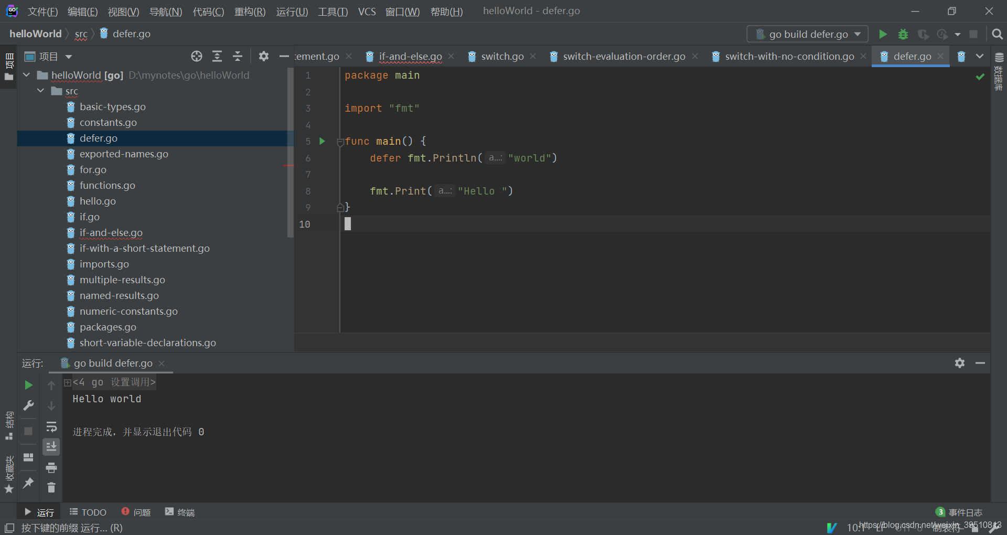
Task: Open the Structure side tool window
Action: click(9, 425)
